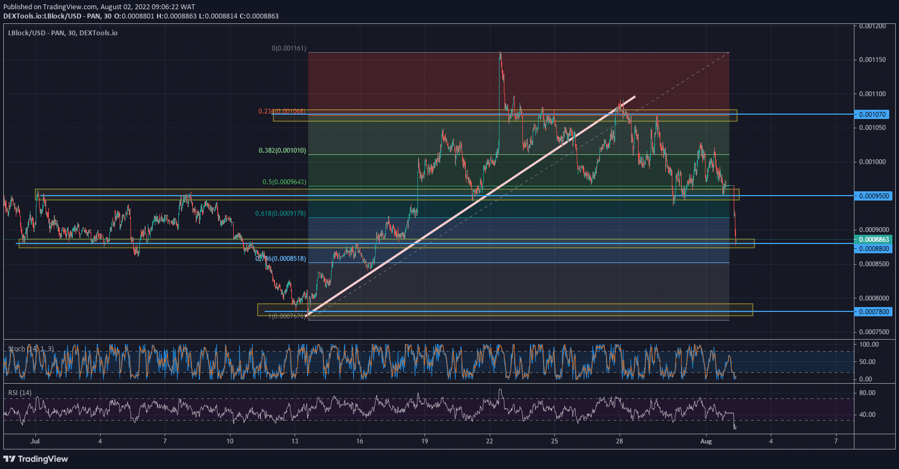Click the 0.0008000 price axis value

[874, 298]
